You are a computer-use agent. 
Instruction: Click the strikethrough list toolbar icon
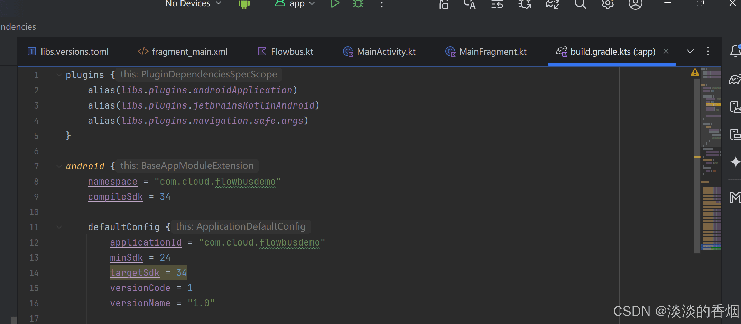click(497, 4)
